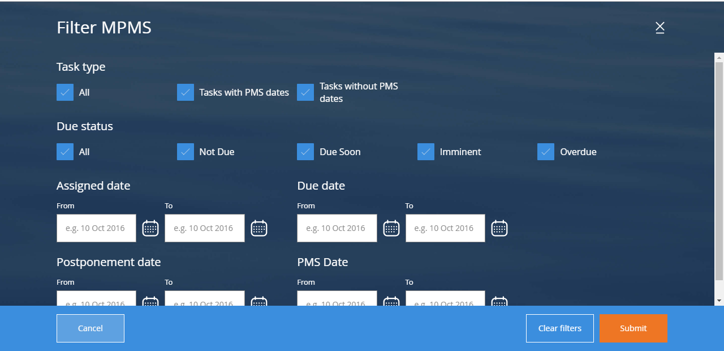The width and height of the screenshot is (724, 351).
Task: Toggle the Not Due checkbox
Action: pos(186,152)
